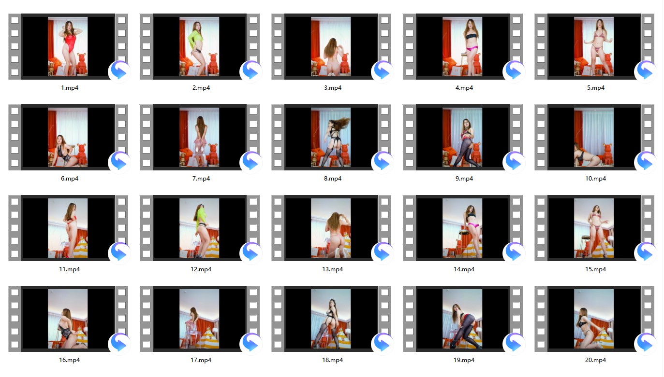
Task: Click the player badge icon on 8.mp4
Action: (x=382, y=162)
